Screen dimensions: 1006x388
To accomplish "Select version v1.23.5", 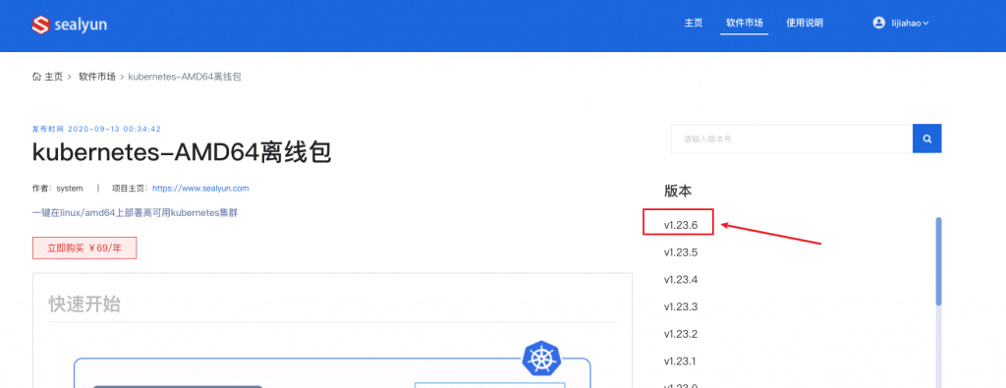I will pos(681,252).
